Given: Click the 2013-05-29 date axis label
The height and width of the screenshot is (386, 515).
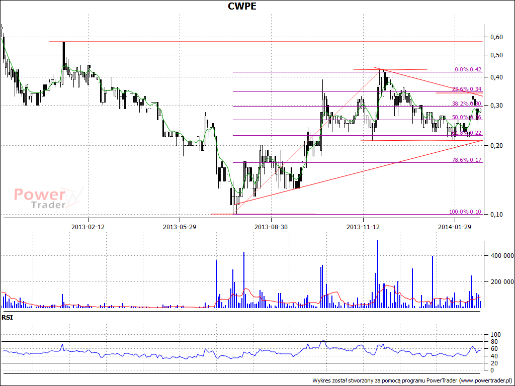Looking at the screenshot, I should pos(180,227).
